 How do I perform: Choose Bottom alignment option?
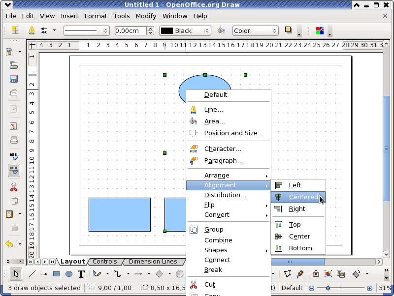[x=298, y=248]
